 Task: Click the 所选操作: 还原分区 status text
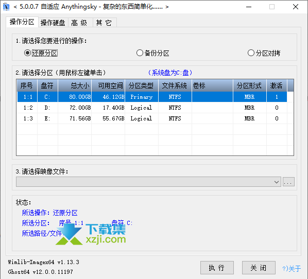(x=49, y=213)
